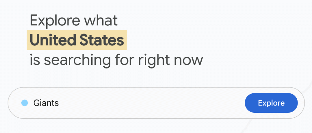Click the word "United" in the yellow highlight
This screenshot has height=133, width=312.
[x=53, y=40]
